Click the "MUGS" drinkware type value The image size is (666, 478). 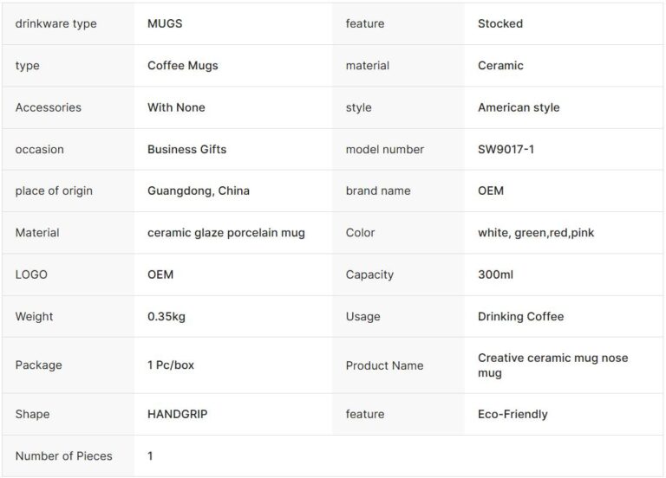coord(165,23)
